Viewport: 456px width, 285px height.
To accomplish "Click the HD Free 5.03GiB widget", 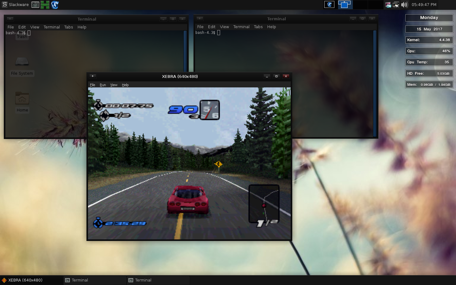I will [x=429, y=73].
